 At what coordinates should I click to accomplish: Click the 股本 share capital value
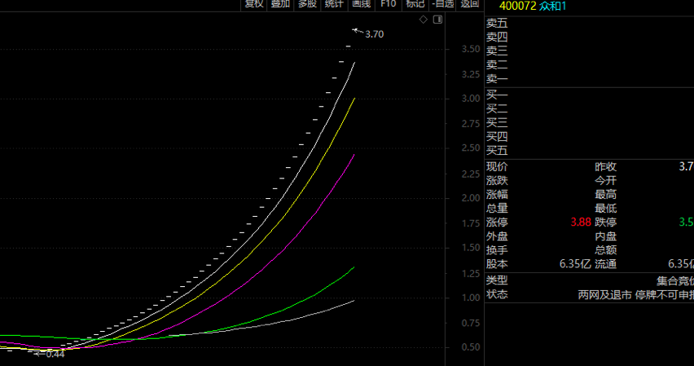575,264
